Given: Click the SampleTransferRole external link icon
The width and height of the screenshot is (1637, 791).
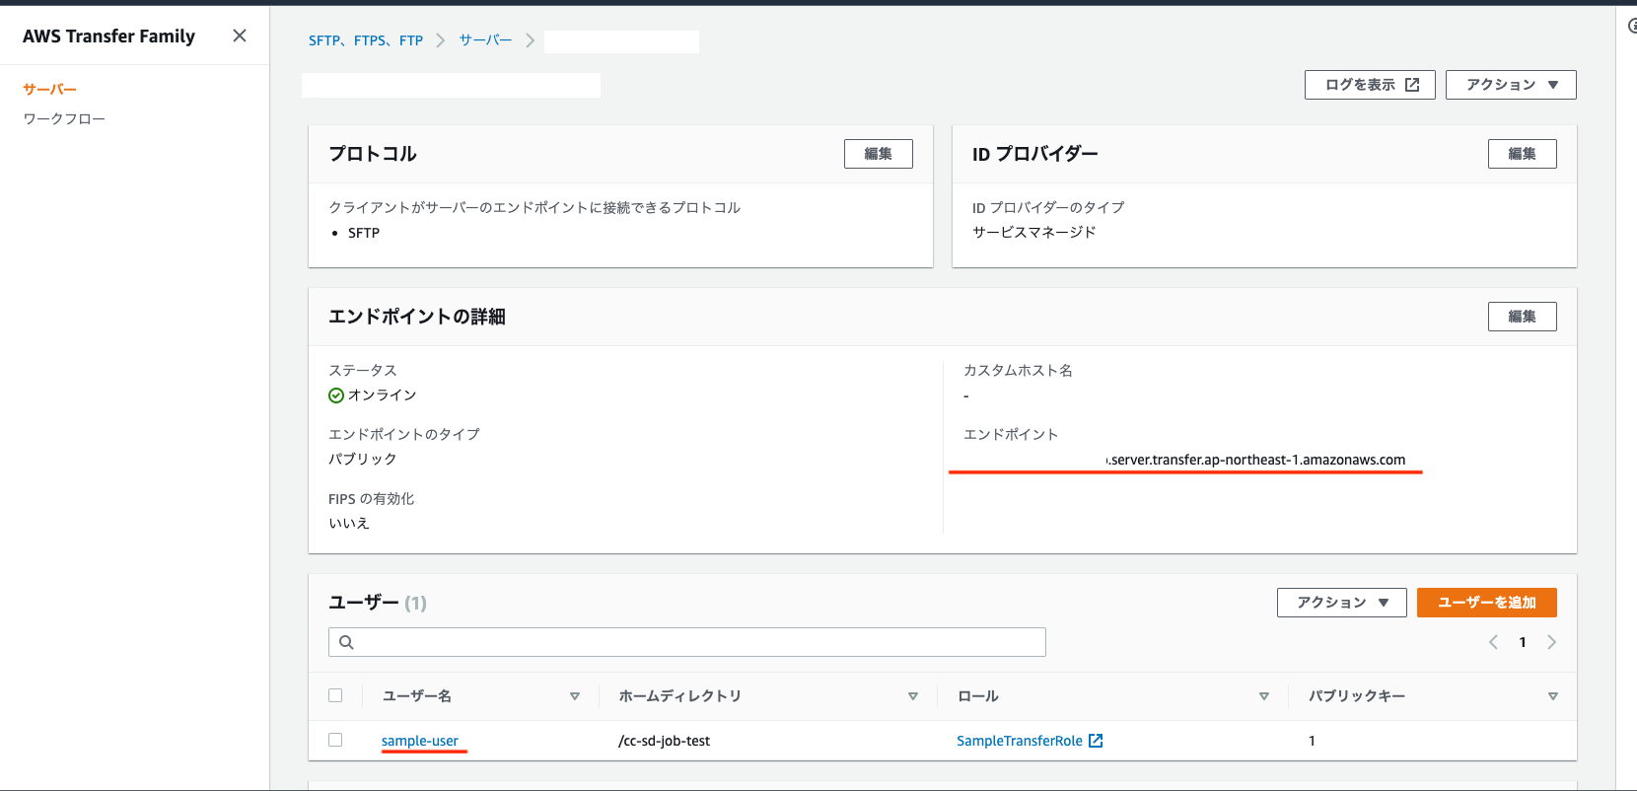Looking at the screenshot, I should click(x=1096, y=741).
